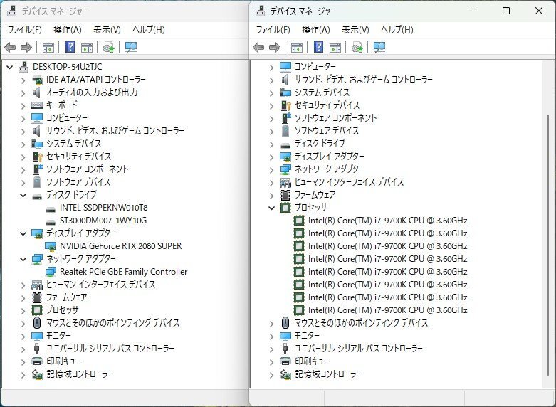The height and width of the screenshot is (407, 556).
Task: Expand オーディオの入力および出力 node
Action: tap(23, 93)
